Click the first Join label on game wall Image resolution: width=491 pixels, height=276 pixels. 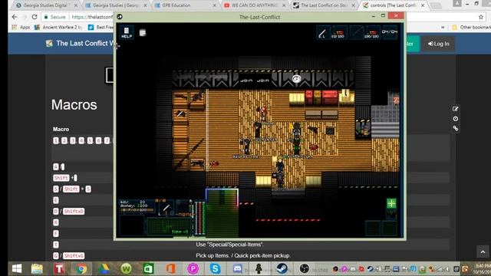coord(246,80)
